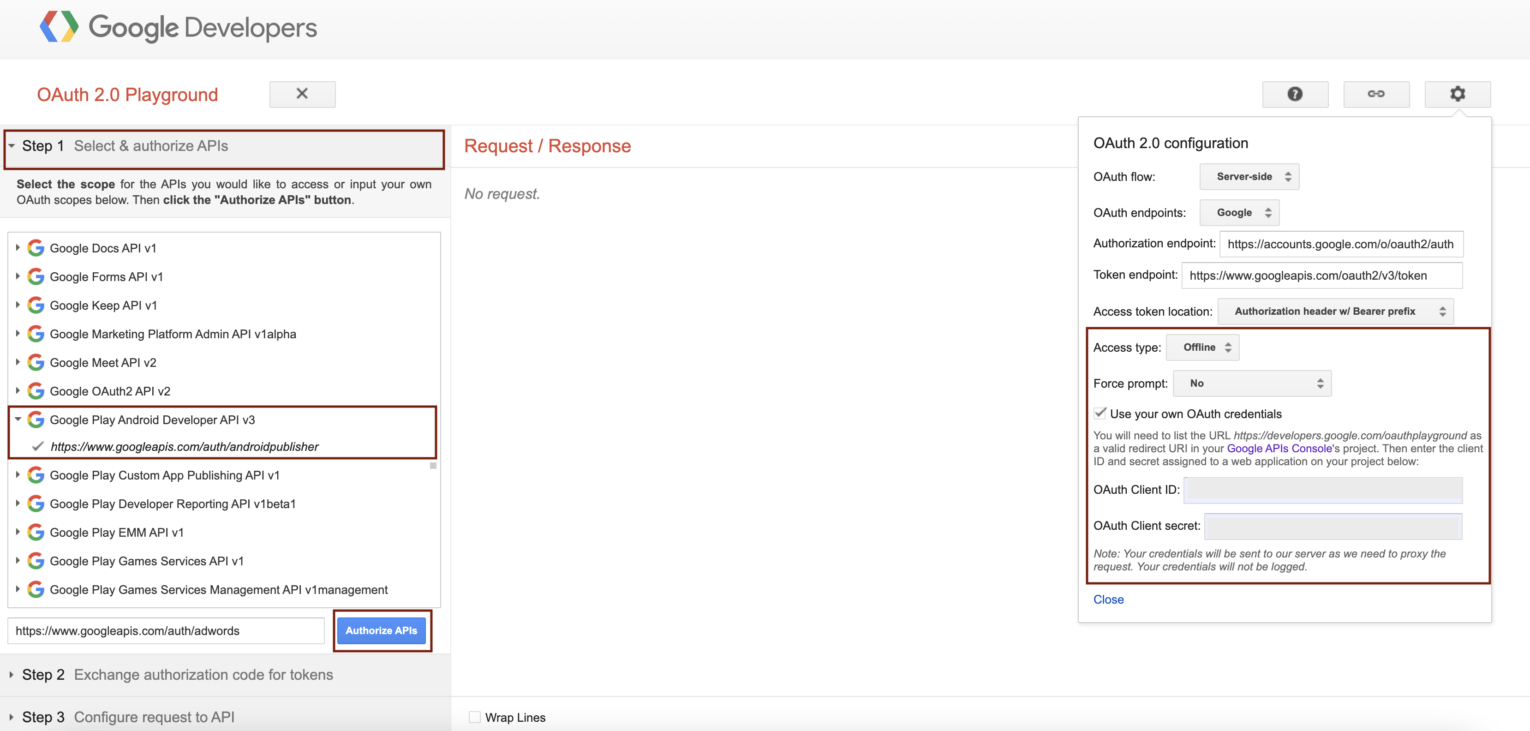The height and width of the screenshot is (731, 1530).
Task: Enable the Wrap Lines checkbox
Action: click(475, 717)
